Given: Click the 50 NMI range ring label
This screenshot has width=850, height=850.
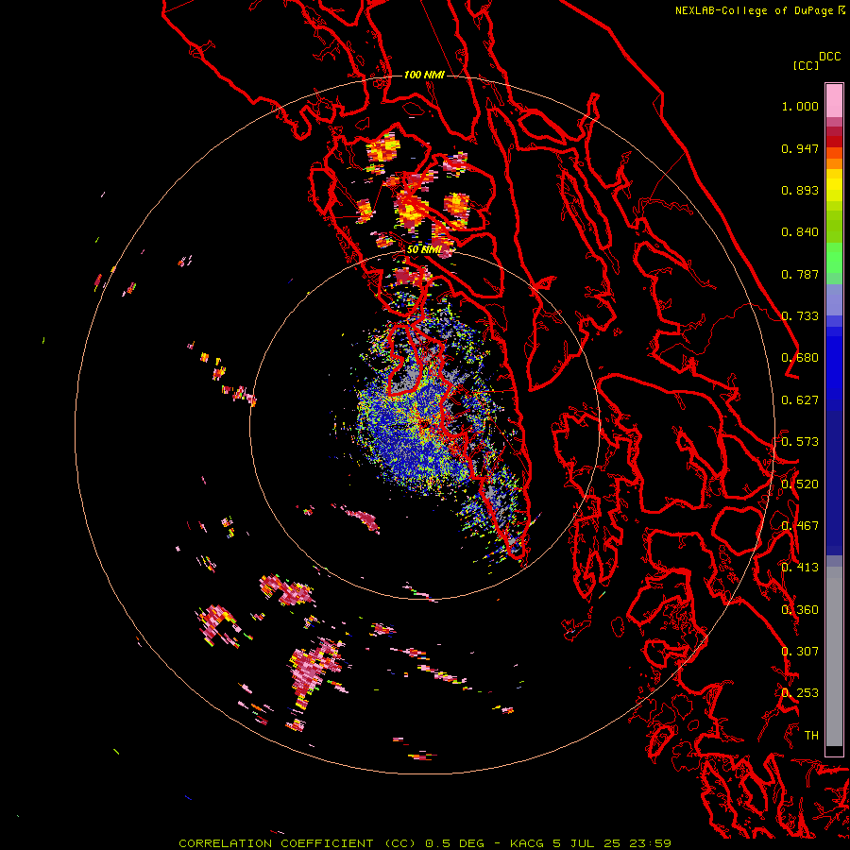Looking at the screenshot, I should tap(423, 249).
